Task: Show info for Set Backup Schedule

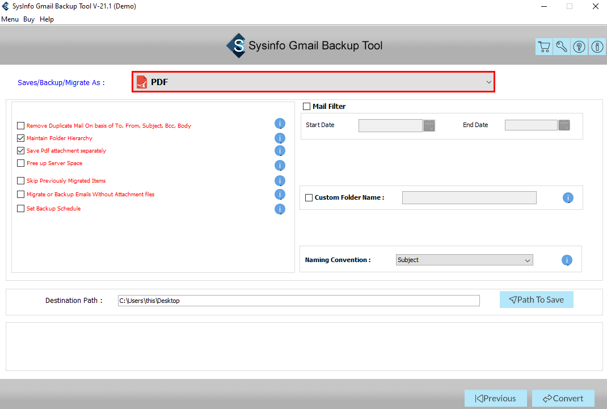Action: [280, 209]
